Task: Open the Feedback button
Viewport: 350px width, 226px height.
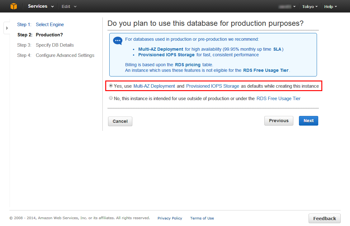Action: pyautogui.click(x=324, y=219)
